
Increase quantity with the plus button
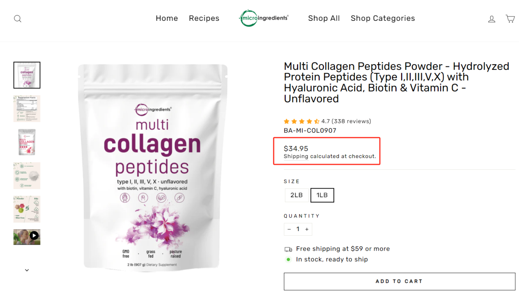[x=307, y=229]
